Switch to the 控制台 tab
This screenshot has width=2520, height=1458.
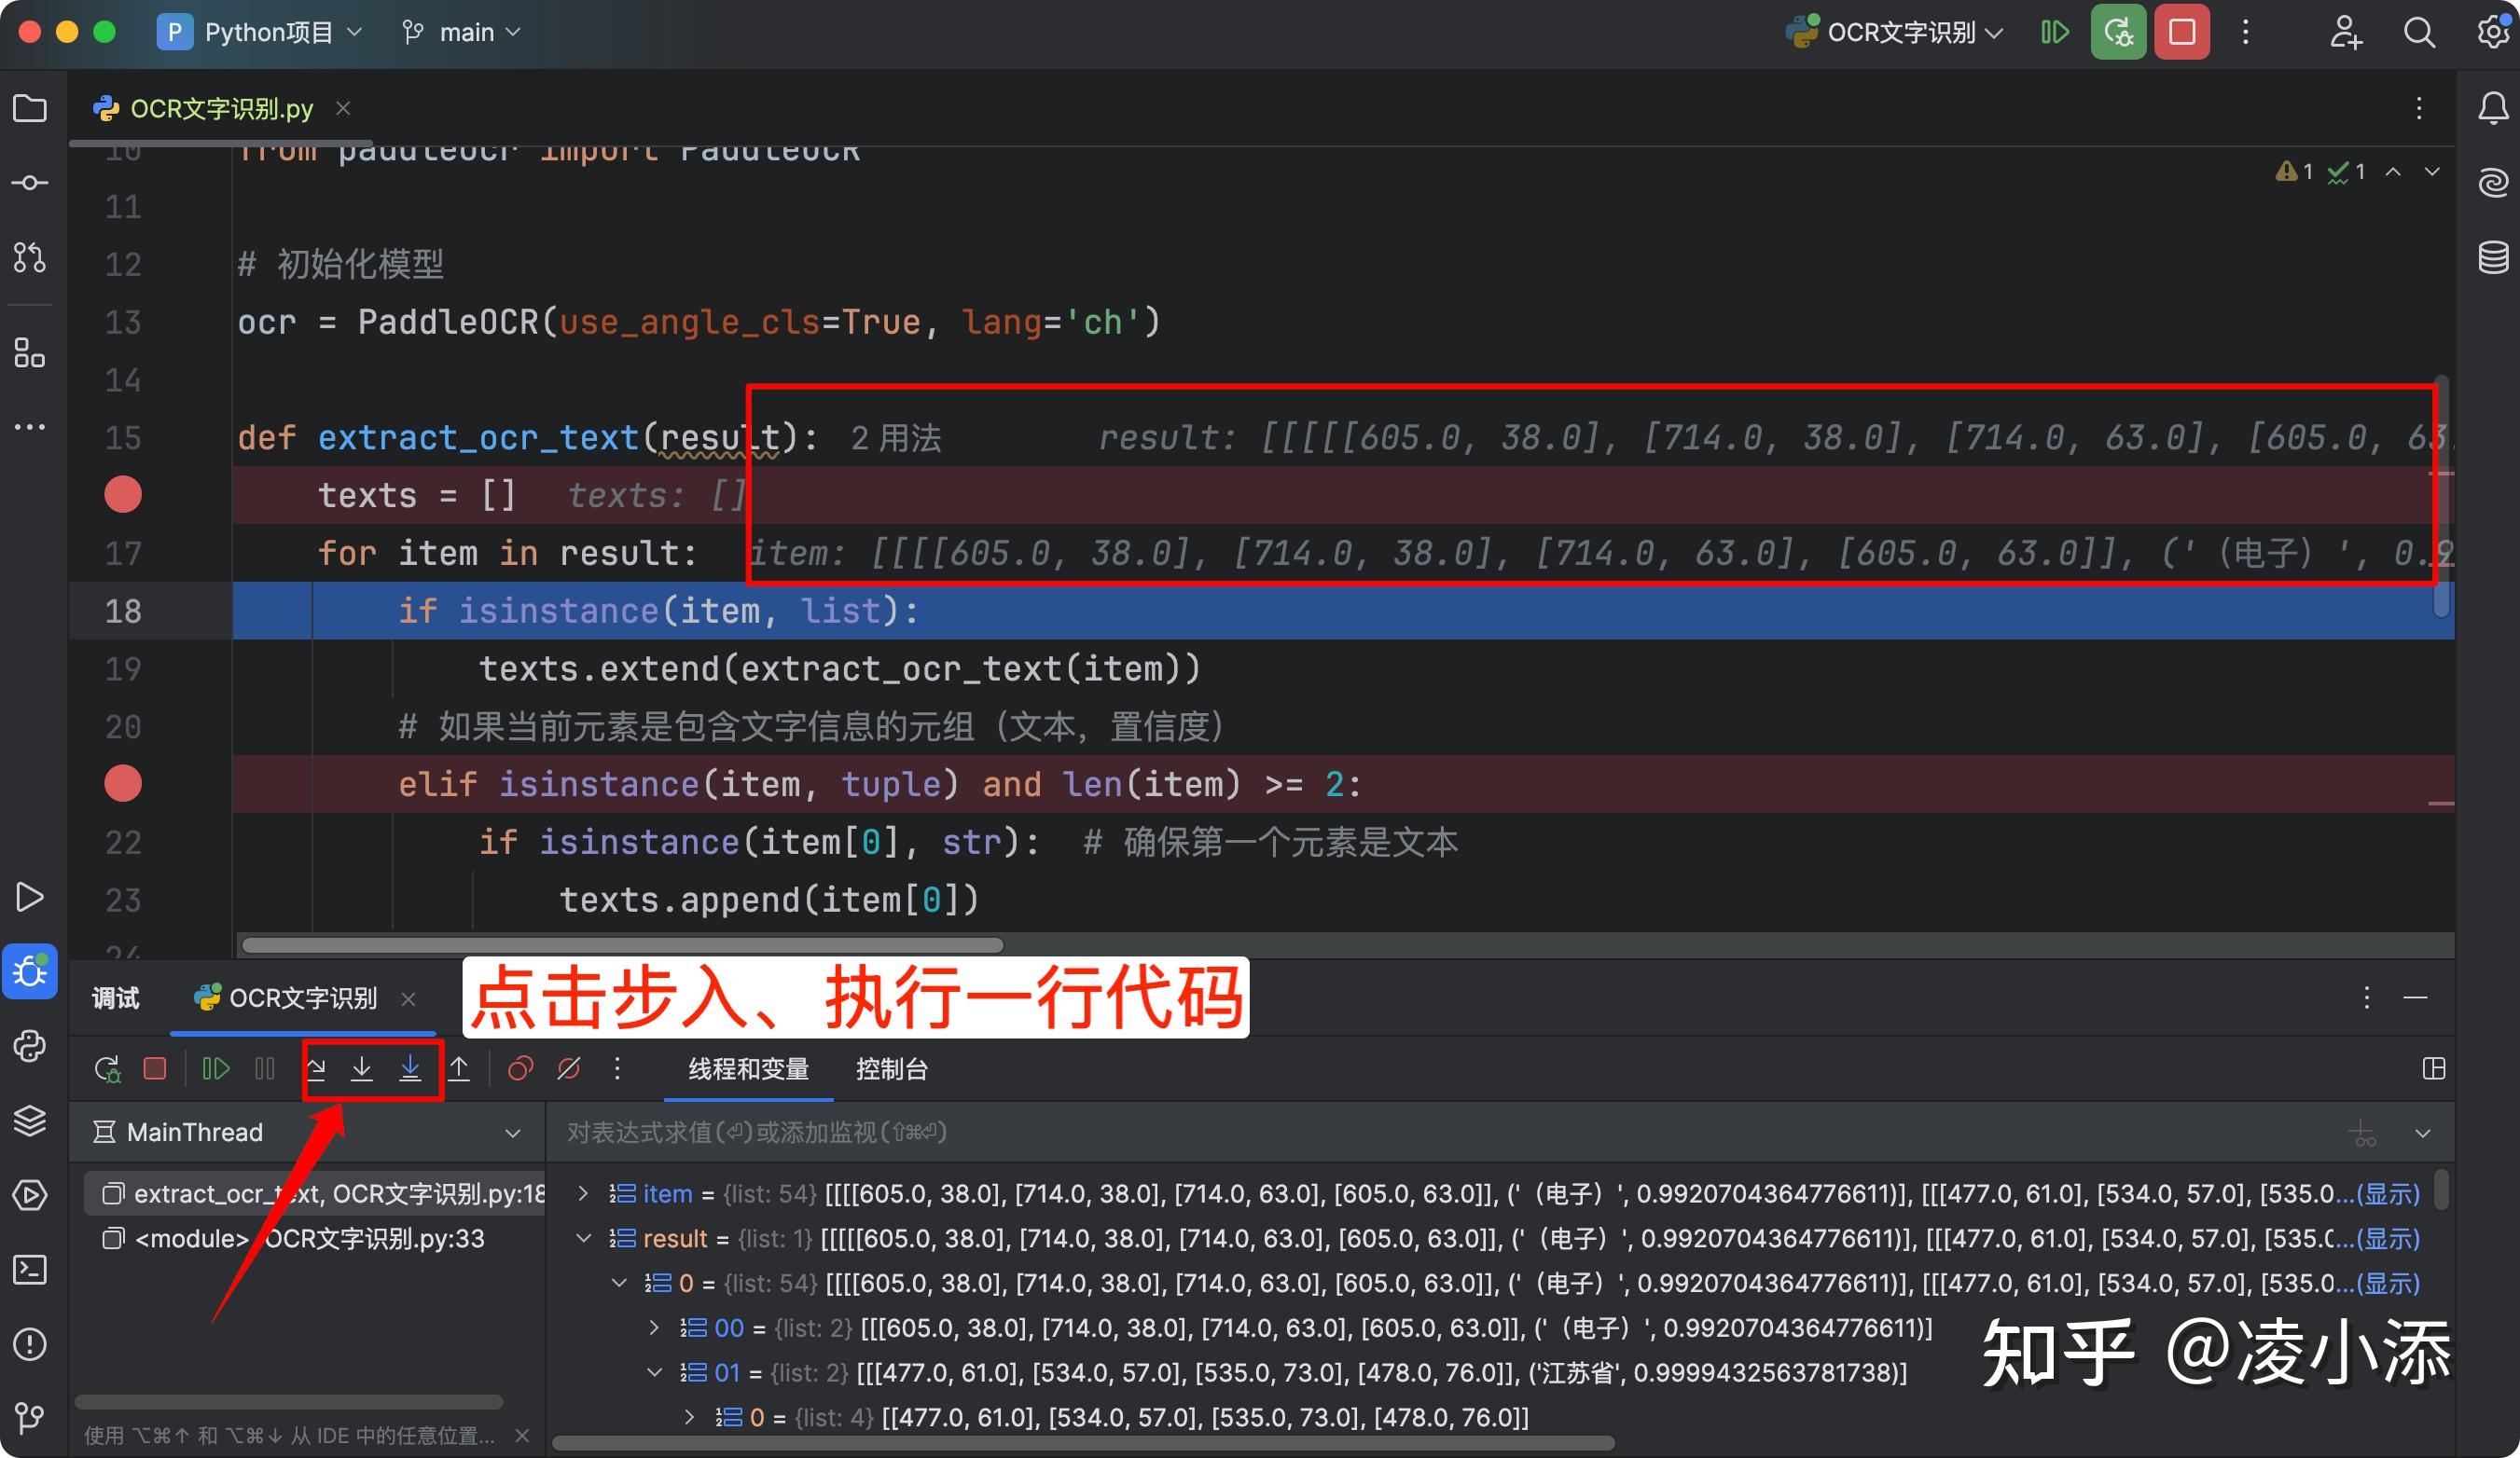click(x=891, y=1068)
